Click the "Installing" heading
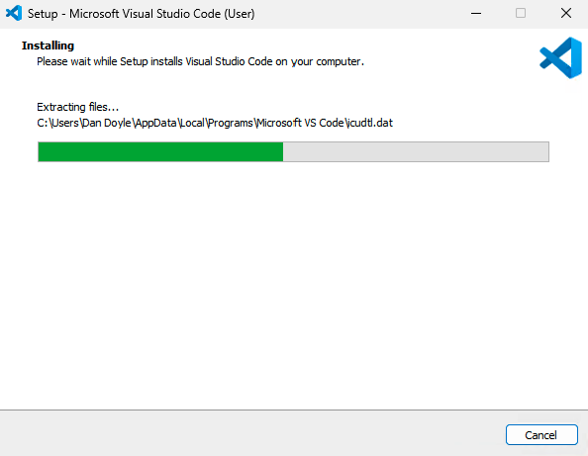Image resolution: width=588 pixels, height=456 pixels. tap(48, 46)
